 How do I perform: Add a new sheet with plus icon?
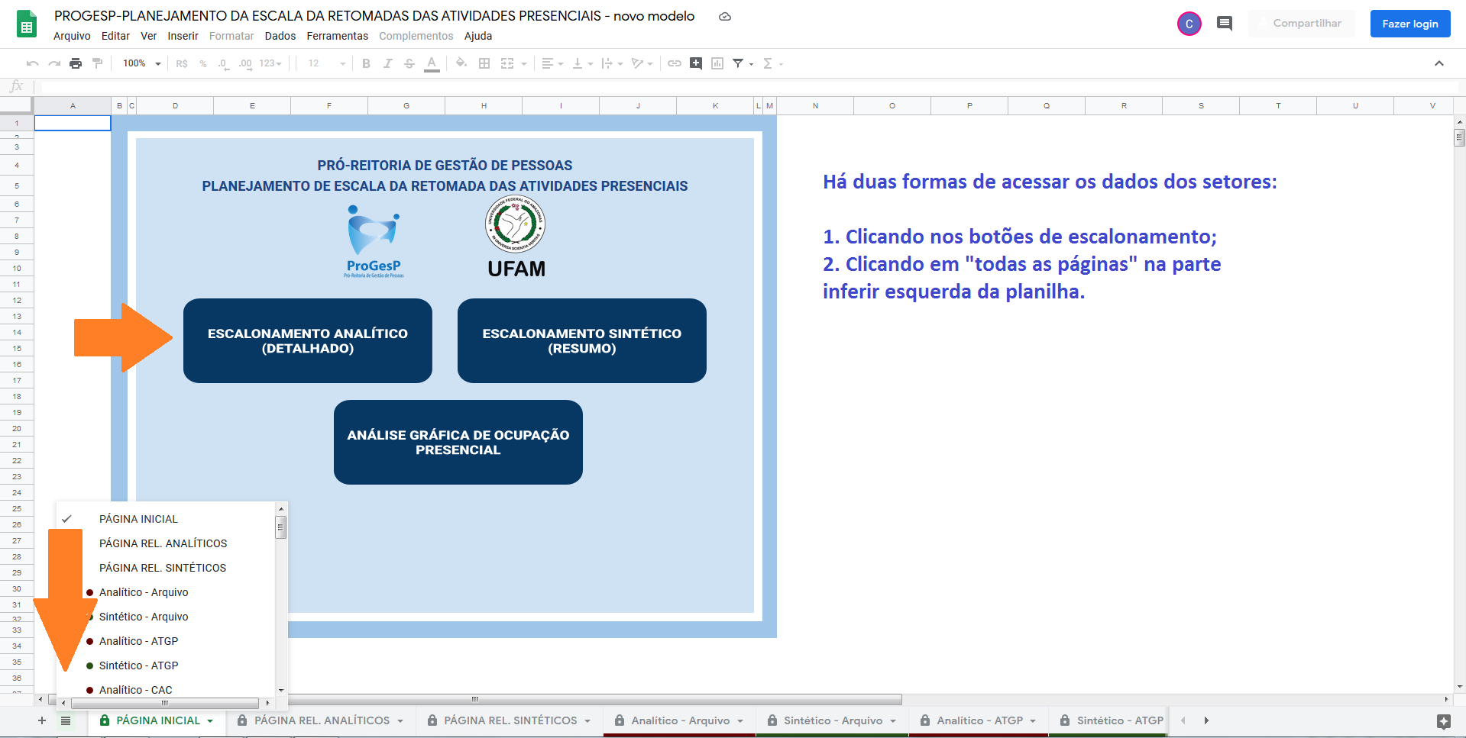point(42,720)
